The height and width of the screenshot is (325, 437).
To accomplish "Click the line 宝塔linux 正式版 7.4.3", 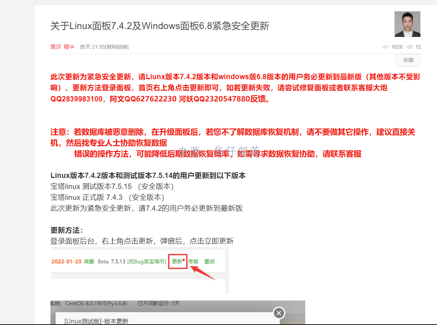I will tap(107, 198).
